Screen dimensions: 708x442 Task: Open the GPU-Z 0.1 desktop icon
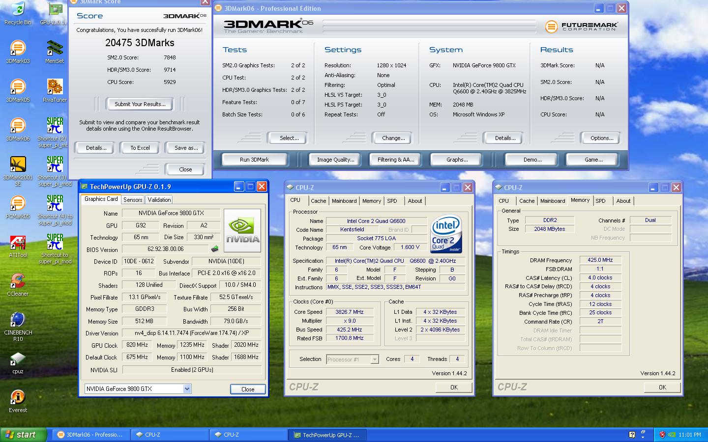coord(55,13)
